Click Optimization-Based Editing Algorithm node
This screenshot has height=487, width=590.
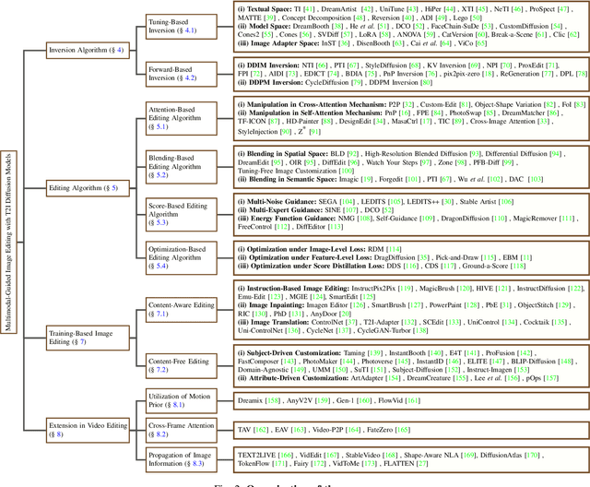point(182,258)
